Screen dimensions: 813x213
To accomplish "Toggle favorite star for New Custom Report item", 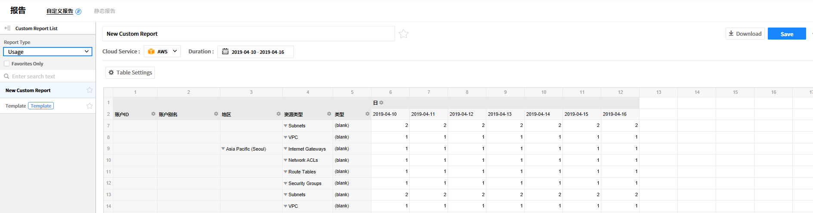I will tap(90, 90).
